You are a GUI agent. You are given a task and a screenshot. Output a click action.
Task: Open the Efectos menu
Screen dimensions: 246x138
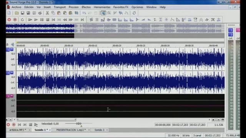(x=86, y=7)
